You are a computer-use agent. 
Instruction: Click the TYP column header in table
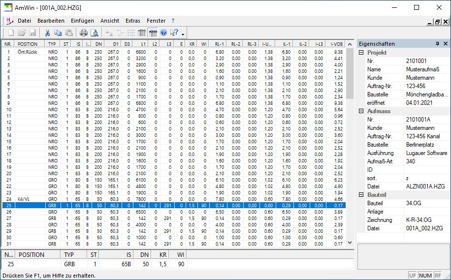[52, 44]
